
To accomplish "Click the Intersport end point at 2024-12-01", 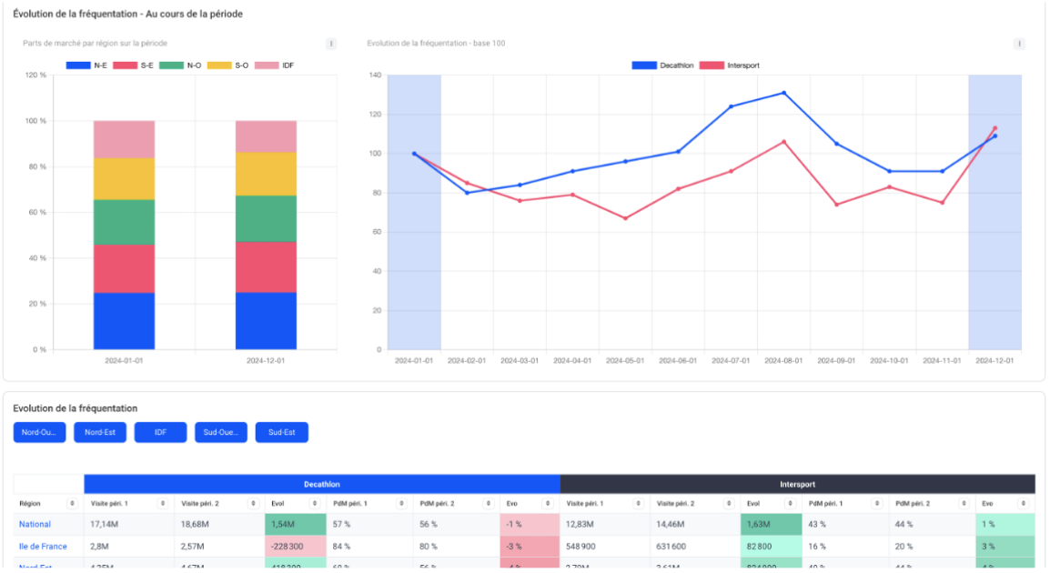I will pyautogui.click(x=995, y=128).
